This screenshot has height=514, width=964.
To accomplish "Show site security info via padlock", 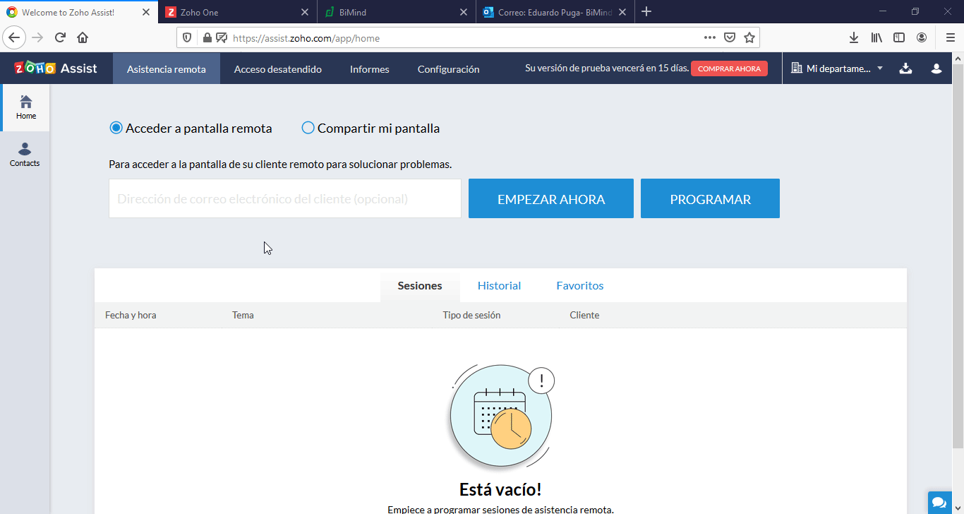I will click(207, 38).
